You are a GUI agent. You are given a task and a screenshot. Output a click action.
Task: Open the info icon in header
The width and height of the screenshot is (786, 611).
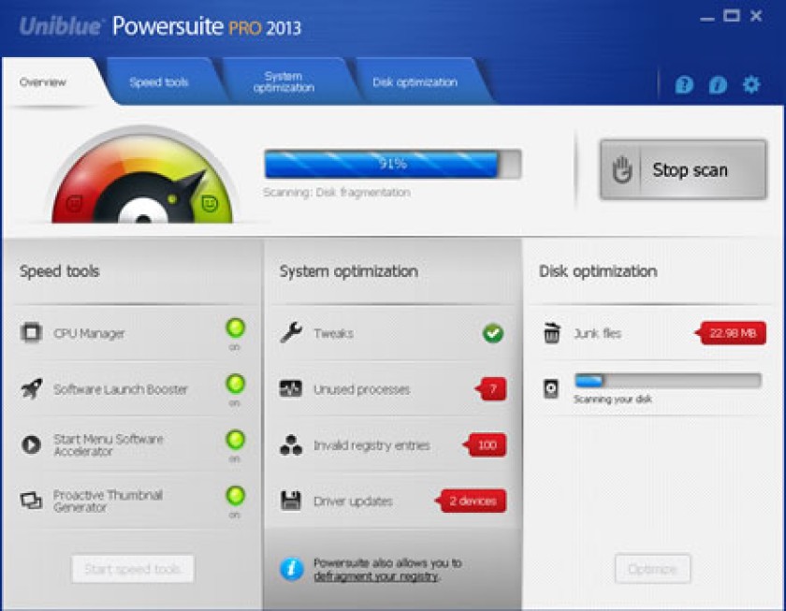point(718,85)
